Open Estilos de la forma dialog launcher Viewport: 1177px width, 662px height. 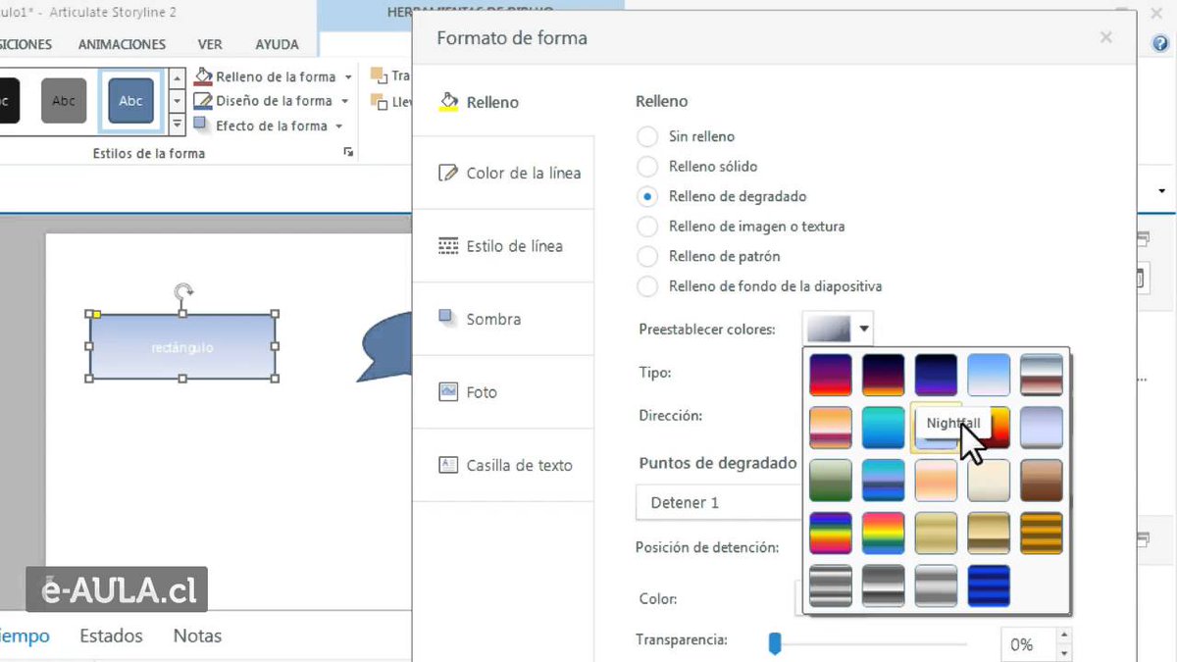click(348, 153)
